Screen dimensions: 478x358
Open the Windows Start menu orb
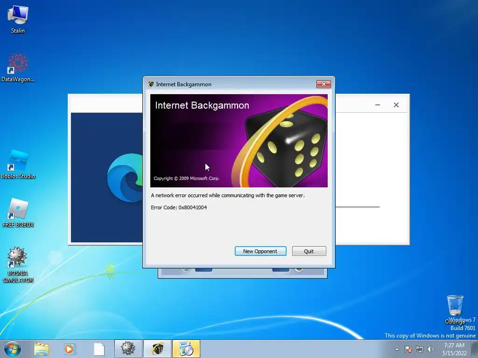(x=13, y=349)
